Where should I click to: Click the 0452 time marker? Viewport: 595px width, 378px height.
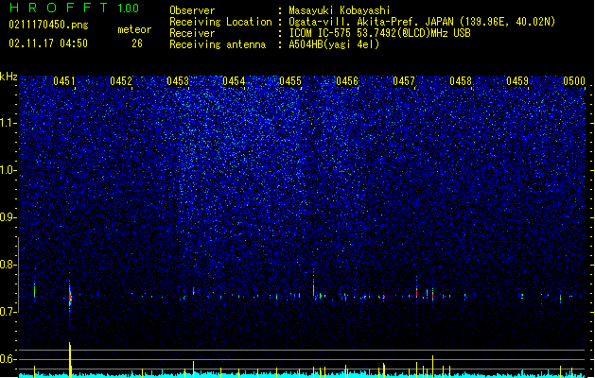[121, 81]
